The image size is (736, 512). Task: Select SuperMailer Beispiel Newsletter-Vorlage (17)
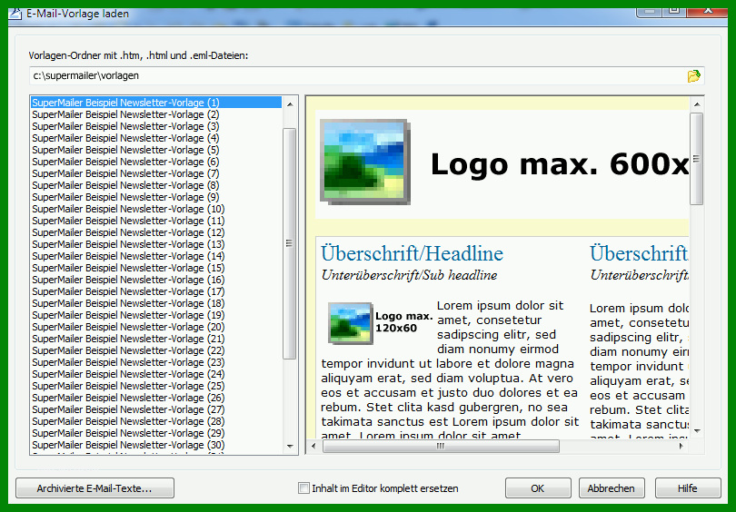156,291
